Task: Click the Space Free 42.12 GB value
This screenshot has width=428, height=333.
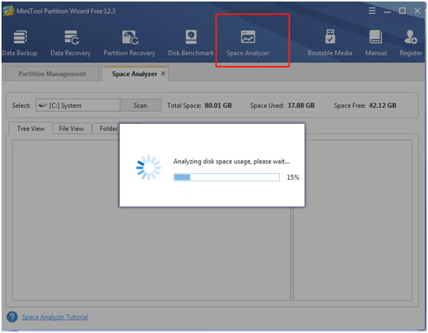Action: (383, 106)
